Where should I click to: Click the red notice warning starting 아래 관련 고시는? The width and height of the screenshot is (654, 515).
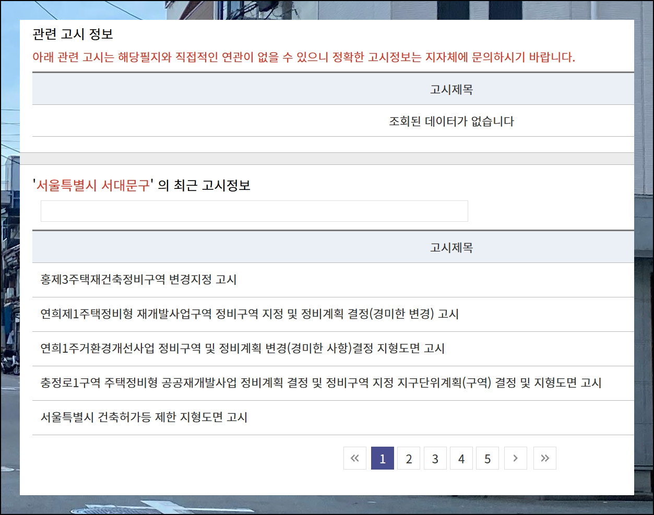coord(304,57)
